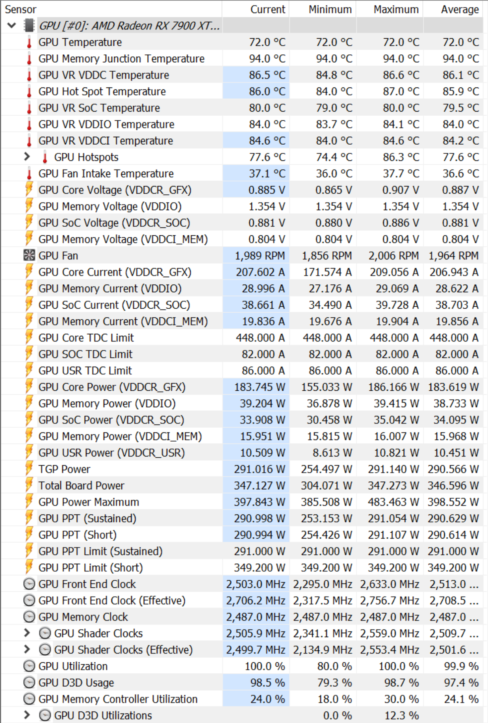
Task: Select the GPU SOC TDC Limit row
Action: (x=242, y=354)
